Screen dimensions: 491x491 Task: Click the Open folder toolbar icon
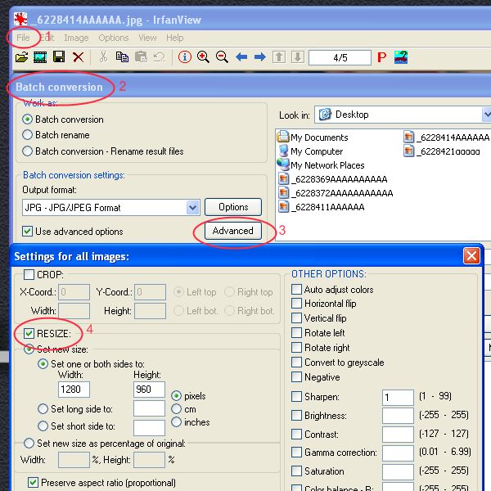click(x=21, y=57)
